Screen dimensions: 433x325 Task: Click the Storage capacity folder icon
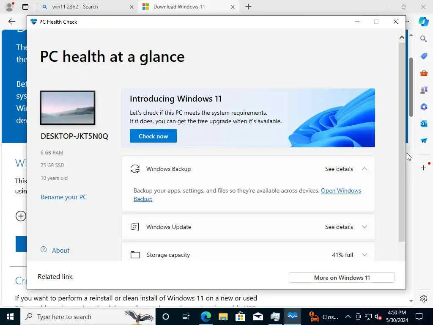tap(135, 254)
